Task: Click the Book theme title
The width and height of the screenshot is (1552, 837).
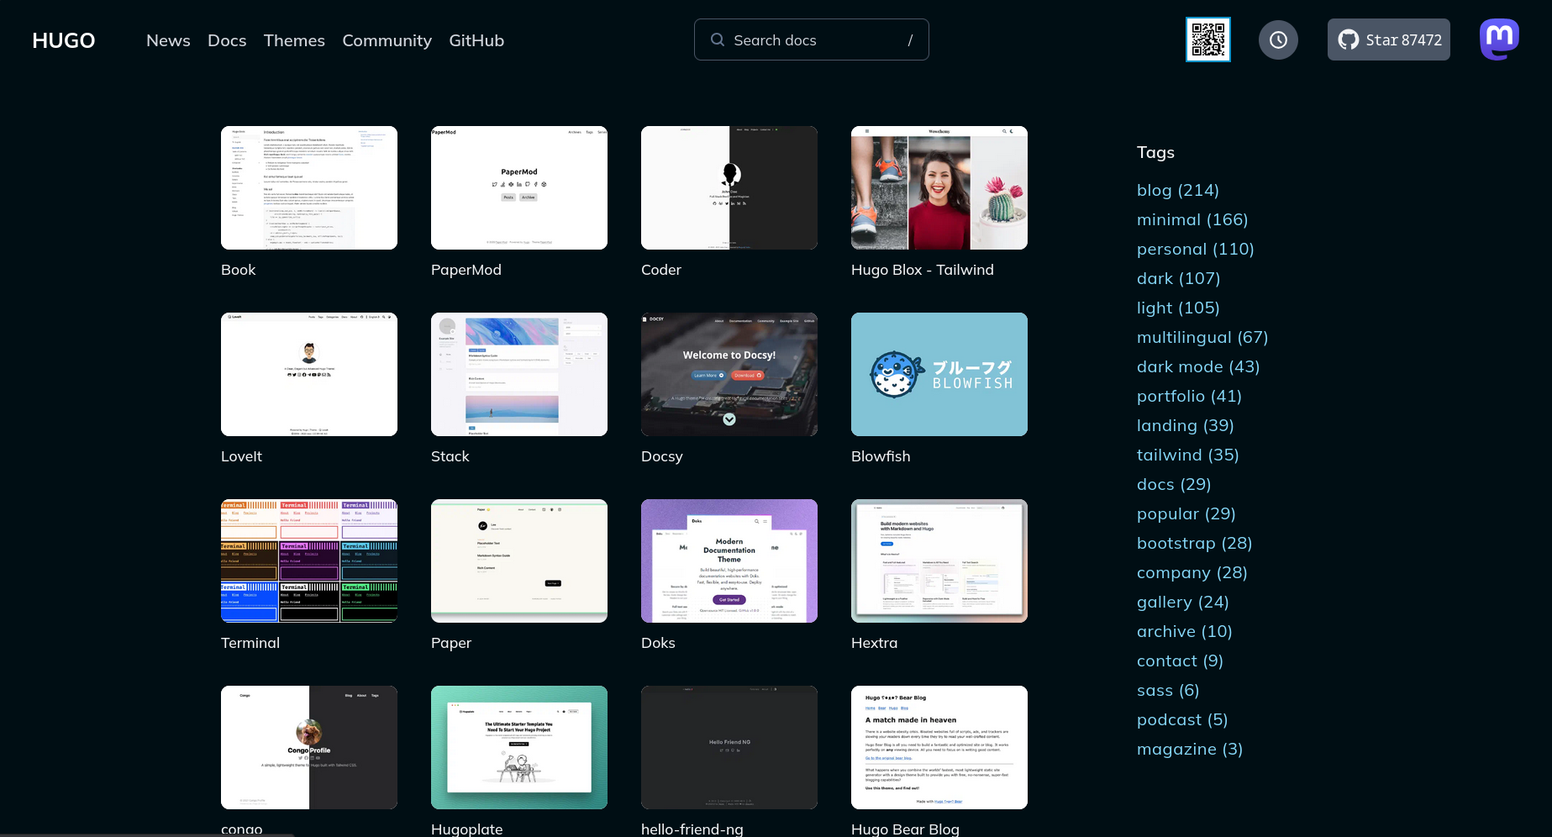Action: [x=239, y=270]
